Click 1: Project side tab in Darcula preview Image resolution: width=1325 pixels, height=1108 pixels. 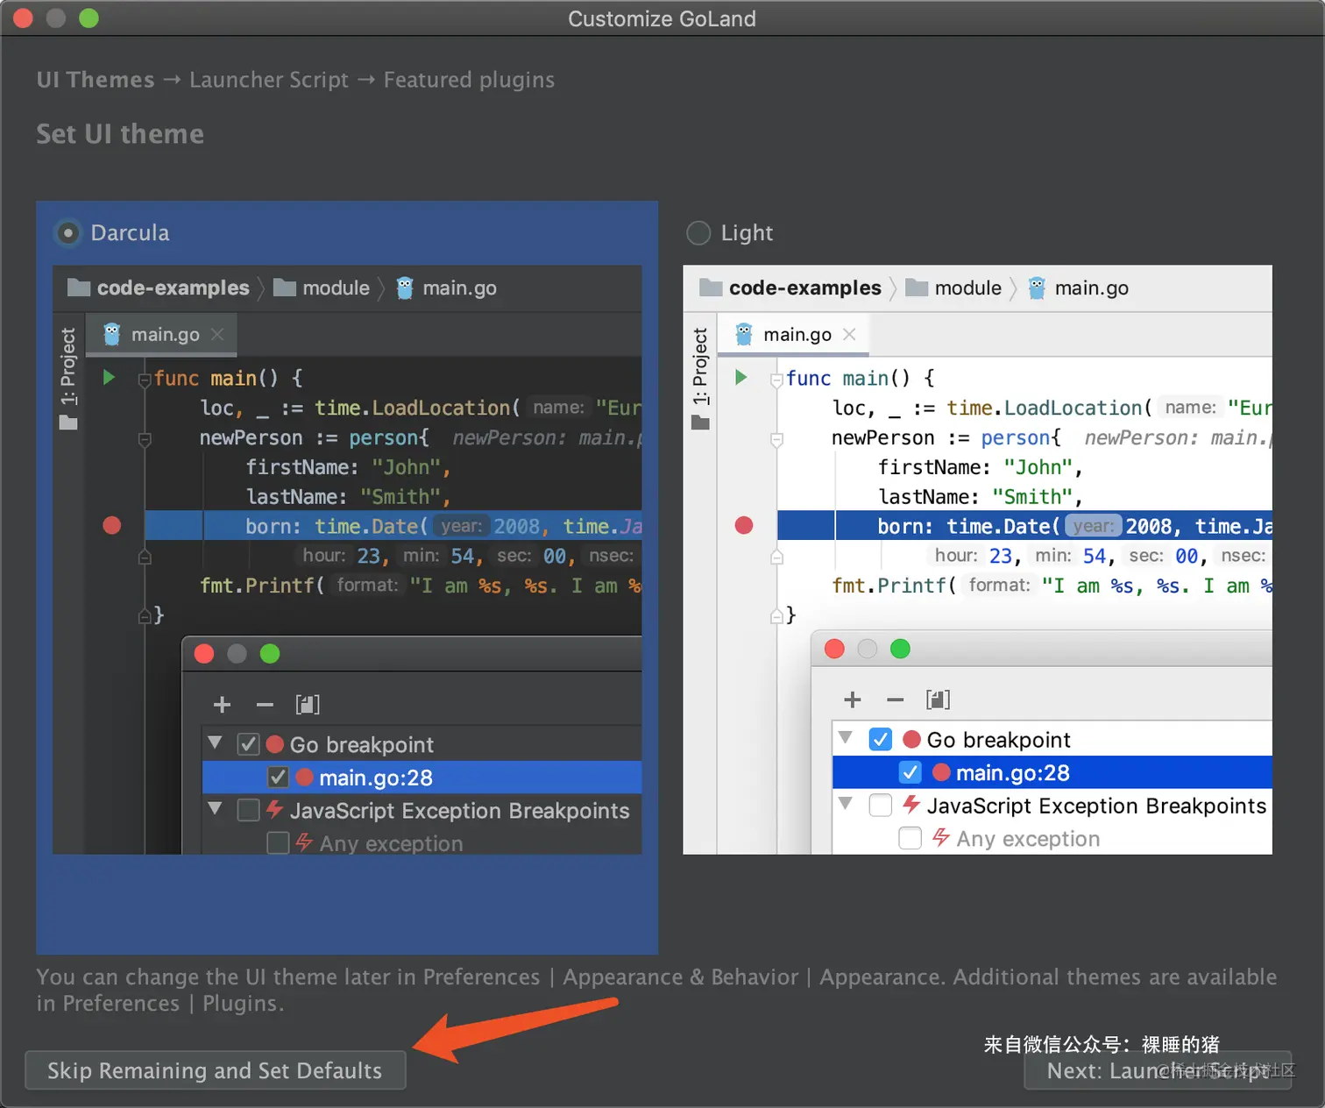pos(68,378)
